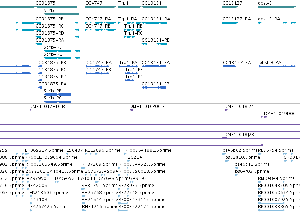Select transcript CG31875-RB

(57, 23)
